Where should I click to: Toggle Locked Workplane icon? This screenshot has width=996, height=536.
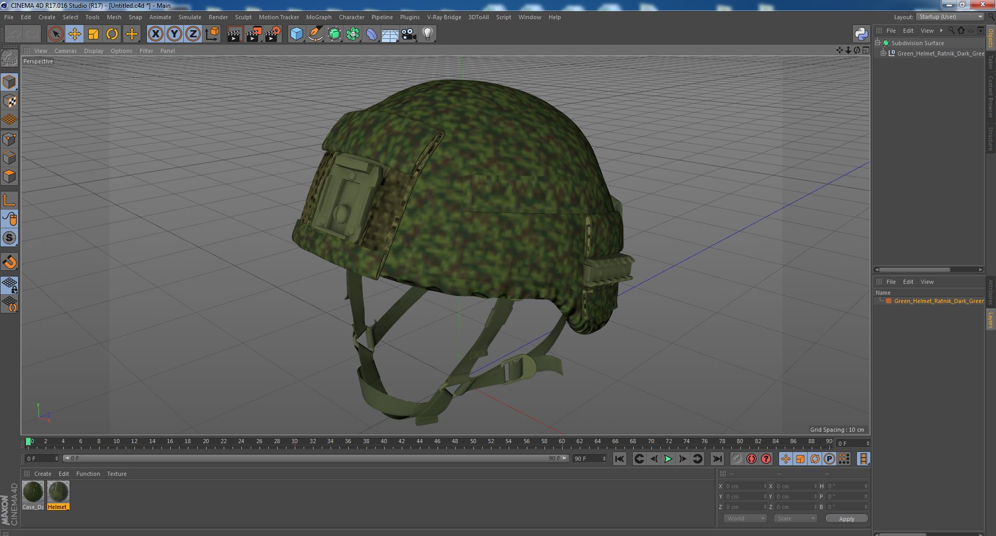tap(9, 285)
